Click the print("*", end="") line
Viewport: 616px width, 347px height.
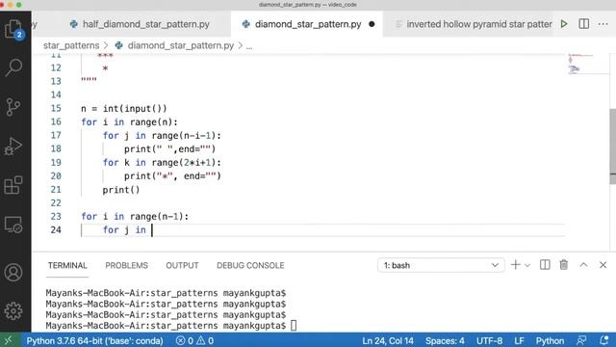tap(173, 175)
